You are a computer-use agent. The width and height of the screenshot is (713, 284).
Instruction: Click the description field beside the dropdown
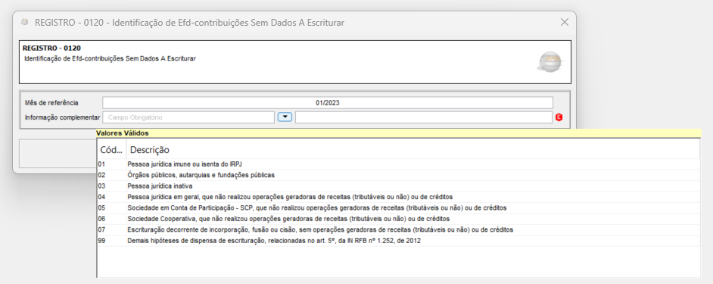pyautogui.click(x=424, y=117)
